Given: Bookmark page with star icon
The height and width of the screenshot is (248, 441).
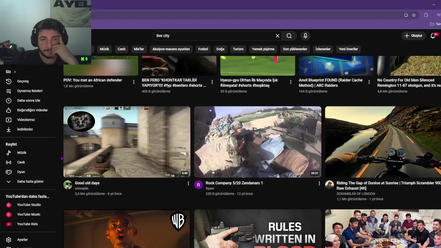Looking at the screenshot, I should pos(414,15).
